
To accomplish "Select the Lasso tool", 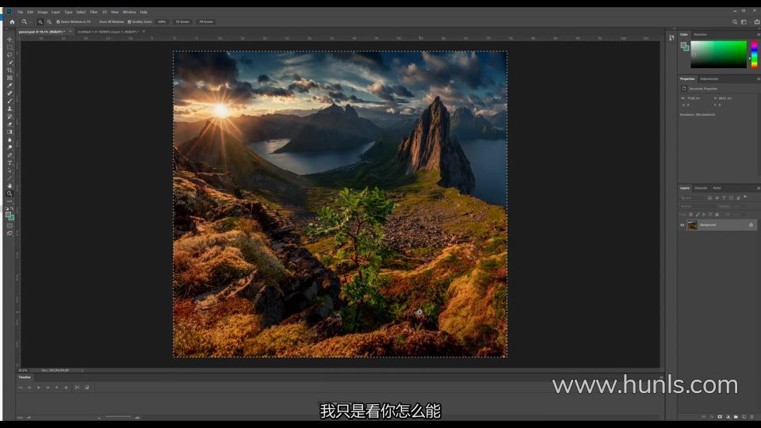I will click(x=10, y=55).
